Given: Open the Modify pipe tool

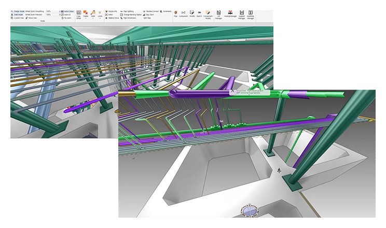Looking at the screenshot, I should pos(192,12).
